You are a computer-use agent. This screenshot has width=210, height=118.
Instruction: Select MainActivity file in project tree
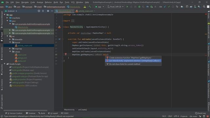23,27
